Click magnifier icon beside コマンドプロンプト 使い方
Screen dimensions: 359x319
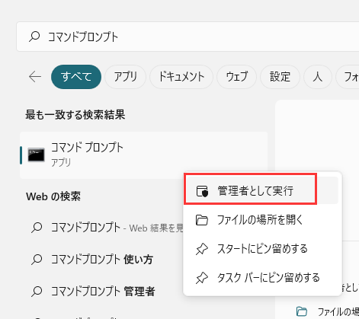[37, 260]
